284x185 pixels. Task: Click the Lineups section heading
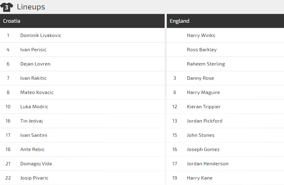pos(31,7)
